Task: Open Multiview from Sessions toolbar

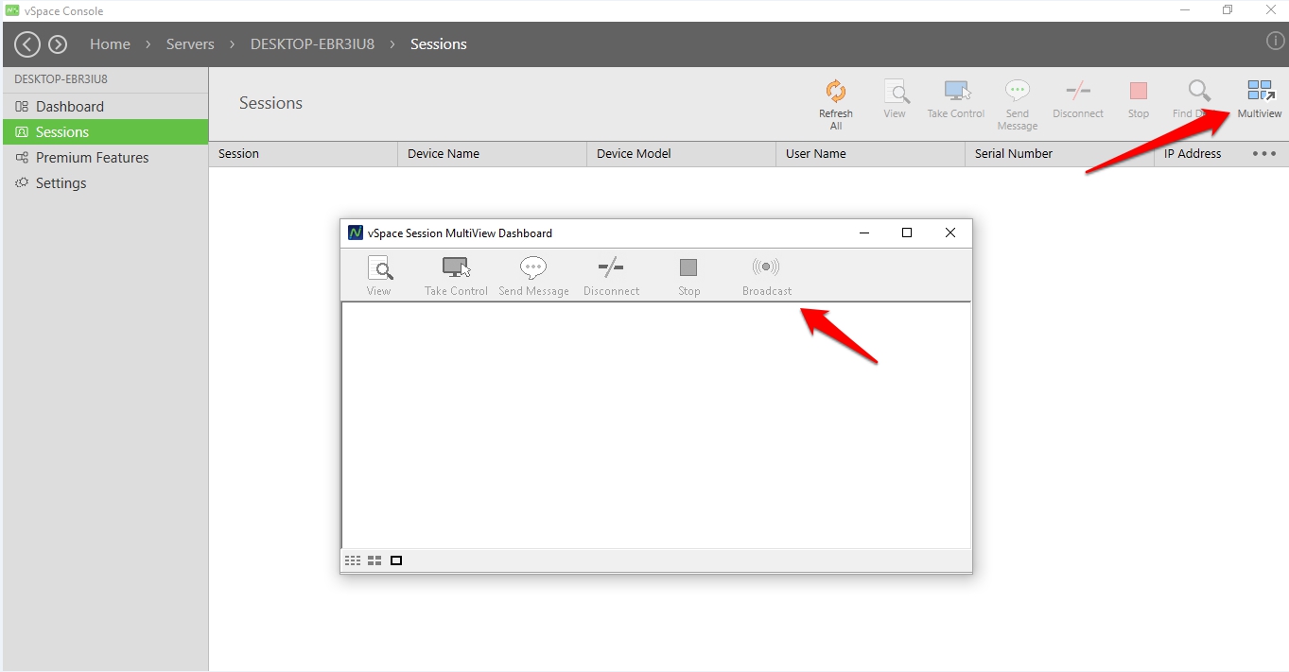Action: [1260, 99]
